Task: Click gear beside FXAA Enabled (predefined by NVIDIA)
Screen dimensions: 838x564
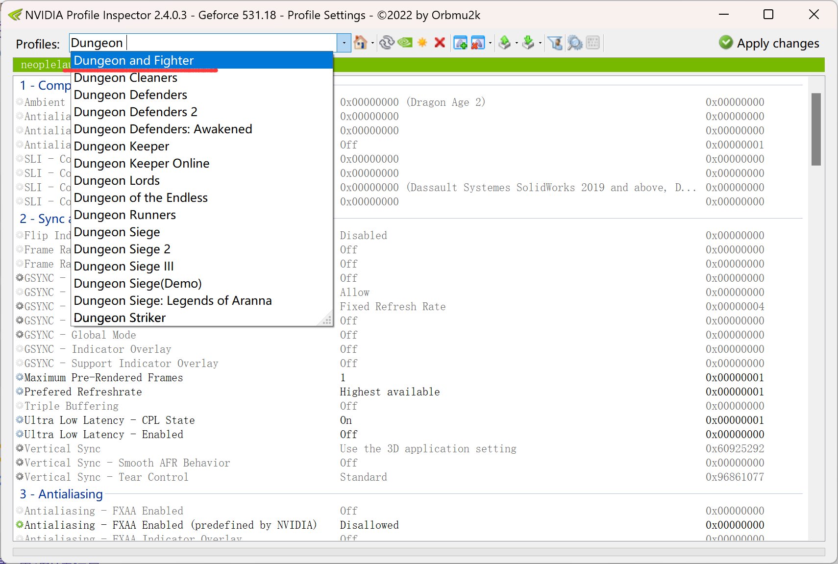Action: pyautogui.click(x=20, y=525)
